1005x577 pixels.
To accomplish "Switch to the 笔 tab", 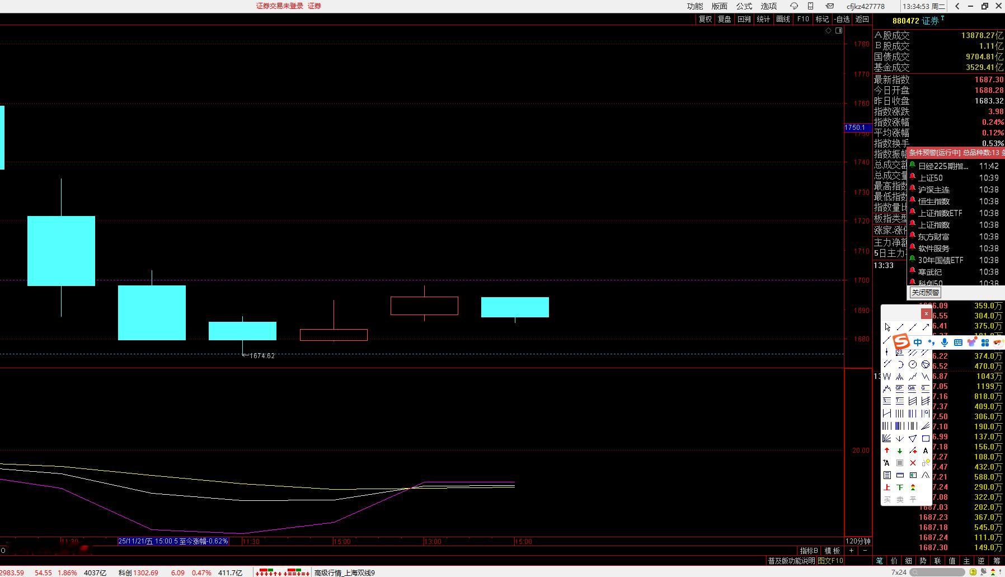I will point(879,561).
